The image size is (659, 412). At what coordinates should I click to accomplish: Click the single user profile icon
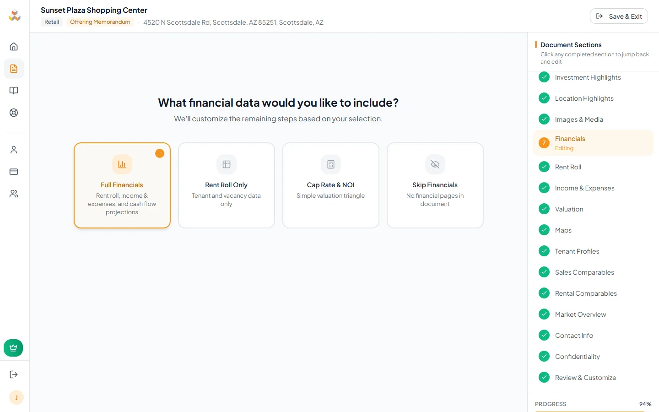[x=14, y=150]
